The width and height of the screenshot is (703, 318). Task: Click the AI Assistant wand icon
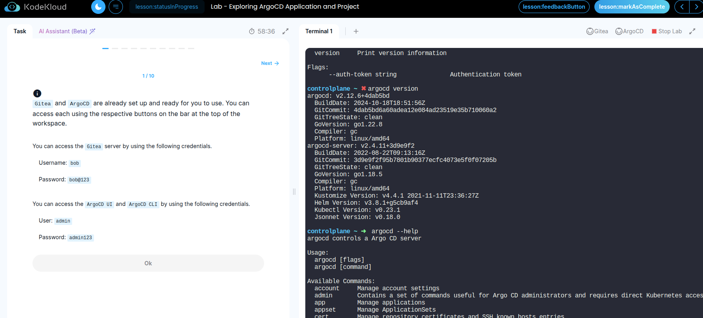[x=92, y=31]
